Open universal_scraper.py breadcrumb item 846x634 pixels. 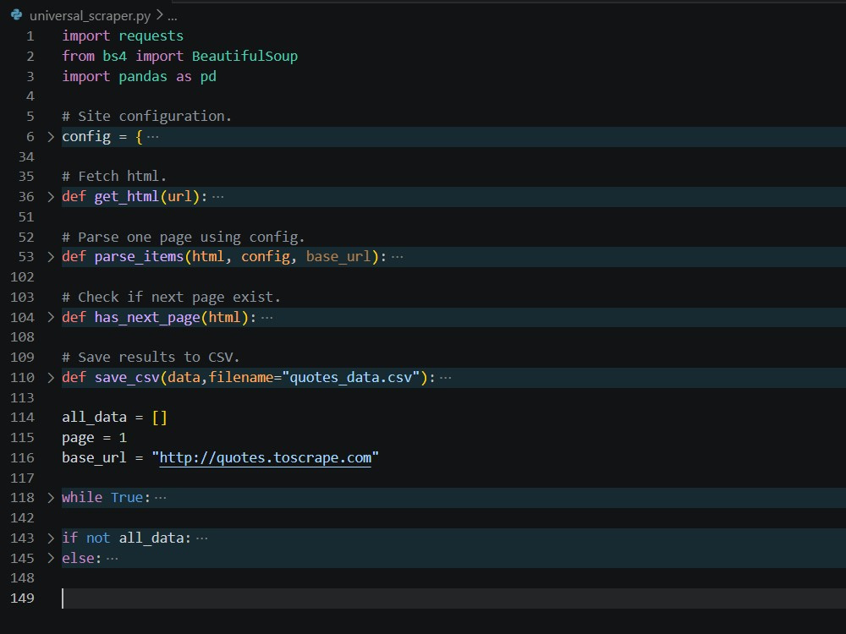90,15
